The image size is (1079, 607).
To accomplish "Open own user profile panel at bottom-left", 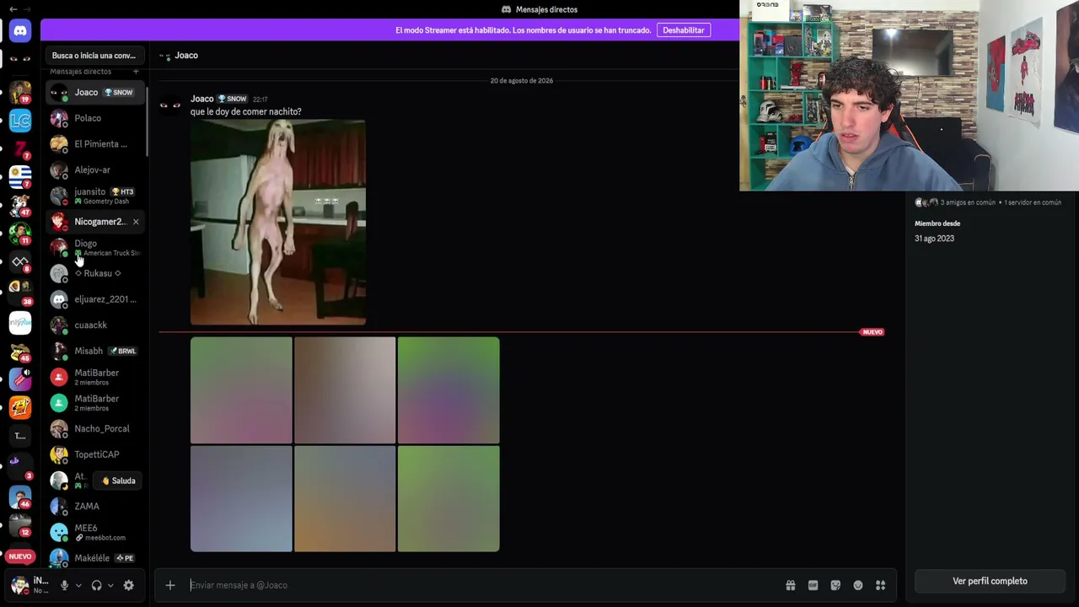I will 30,585.
